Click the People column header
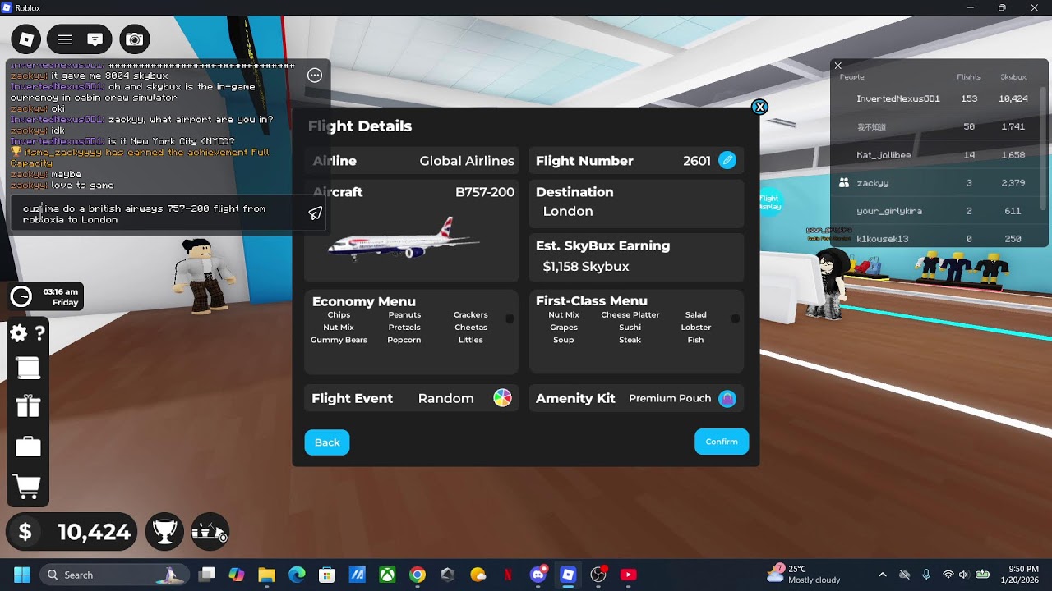1052x591 pixels. [x=851, y=77]
